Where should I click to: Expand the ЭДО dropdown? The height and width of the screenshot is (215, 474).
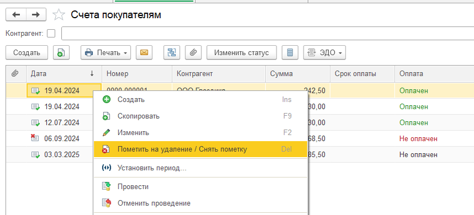point(324,52)
